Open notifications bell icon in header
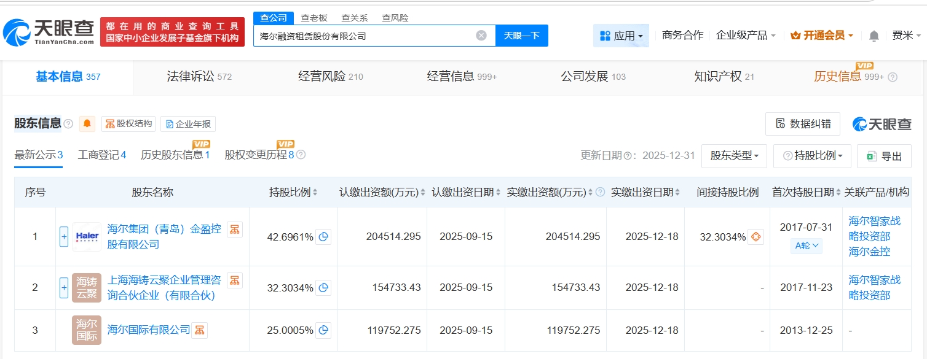Viewport: 927px width, 359px height. 874,36
